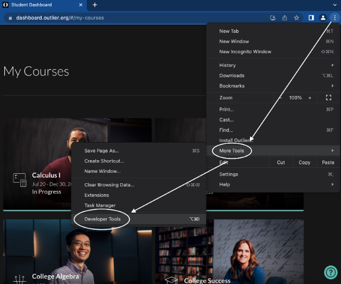Image resolution: width=341 pixels, height=284 pixels.
Task: Click the College Algebra course icon
Action: pyautogui.click(x=20, y=279)
